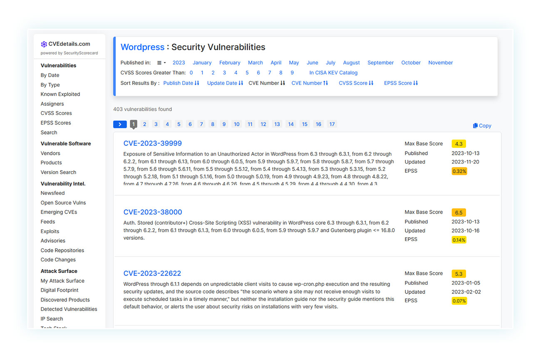Filter published in July
Screen dimensions: 541x358
coord(330,63)
